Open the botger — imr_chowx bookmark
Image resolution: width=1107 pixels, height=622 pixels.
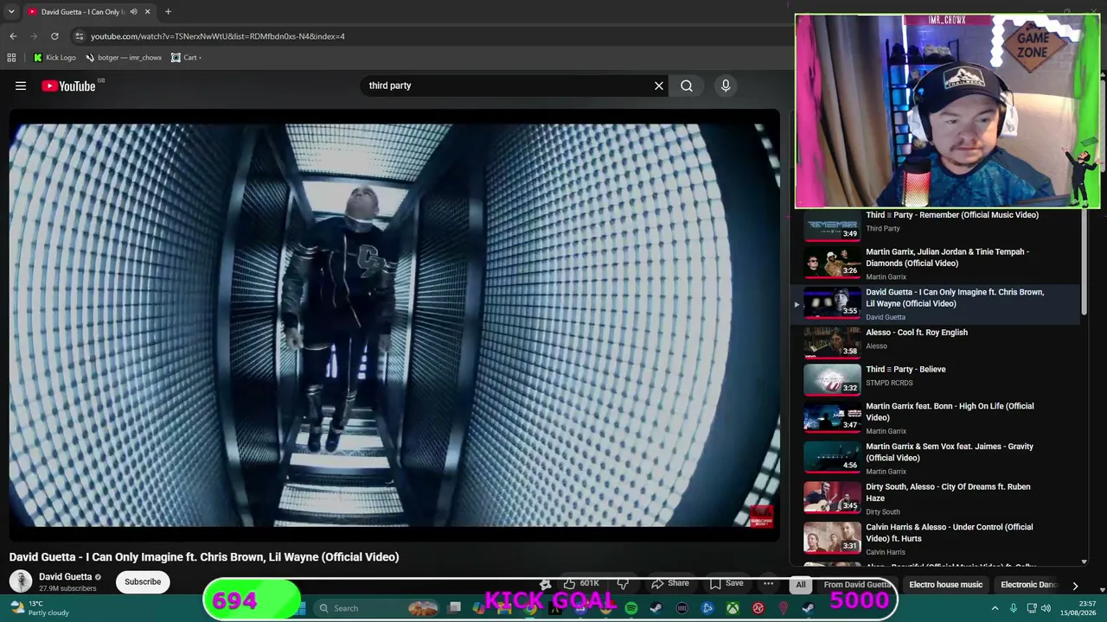(x=124, y=58)
